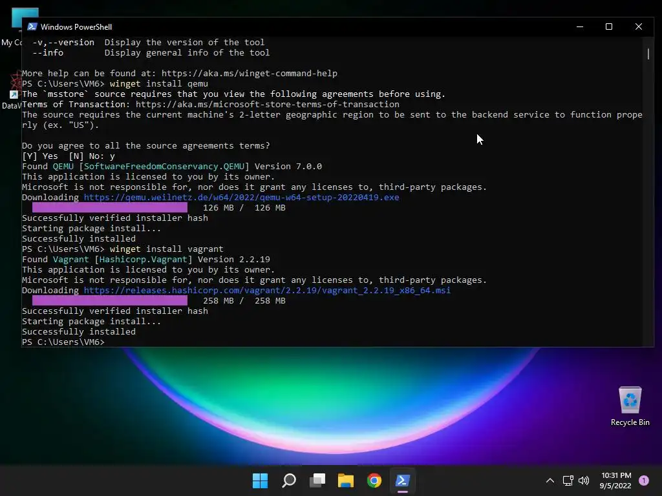Open taskbar Search
662x496 pixels.
click(289, 480)
